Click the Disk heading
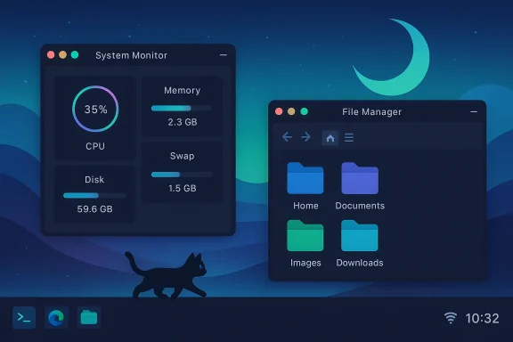This screenshot has width=513, height=342. (x=94, y=179)
